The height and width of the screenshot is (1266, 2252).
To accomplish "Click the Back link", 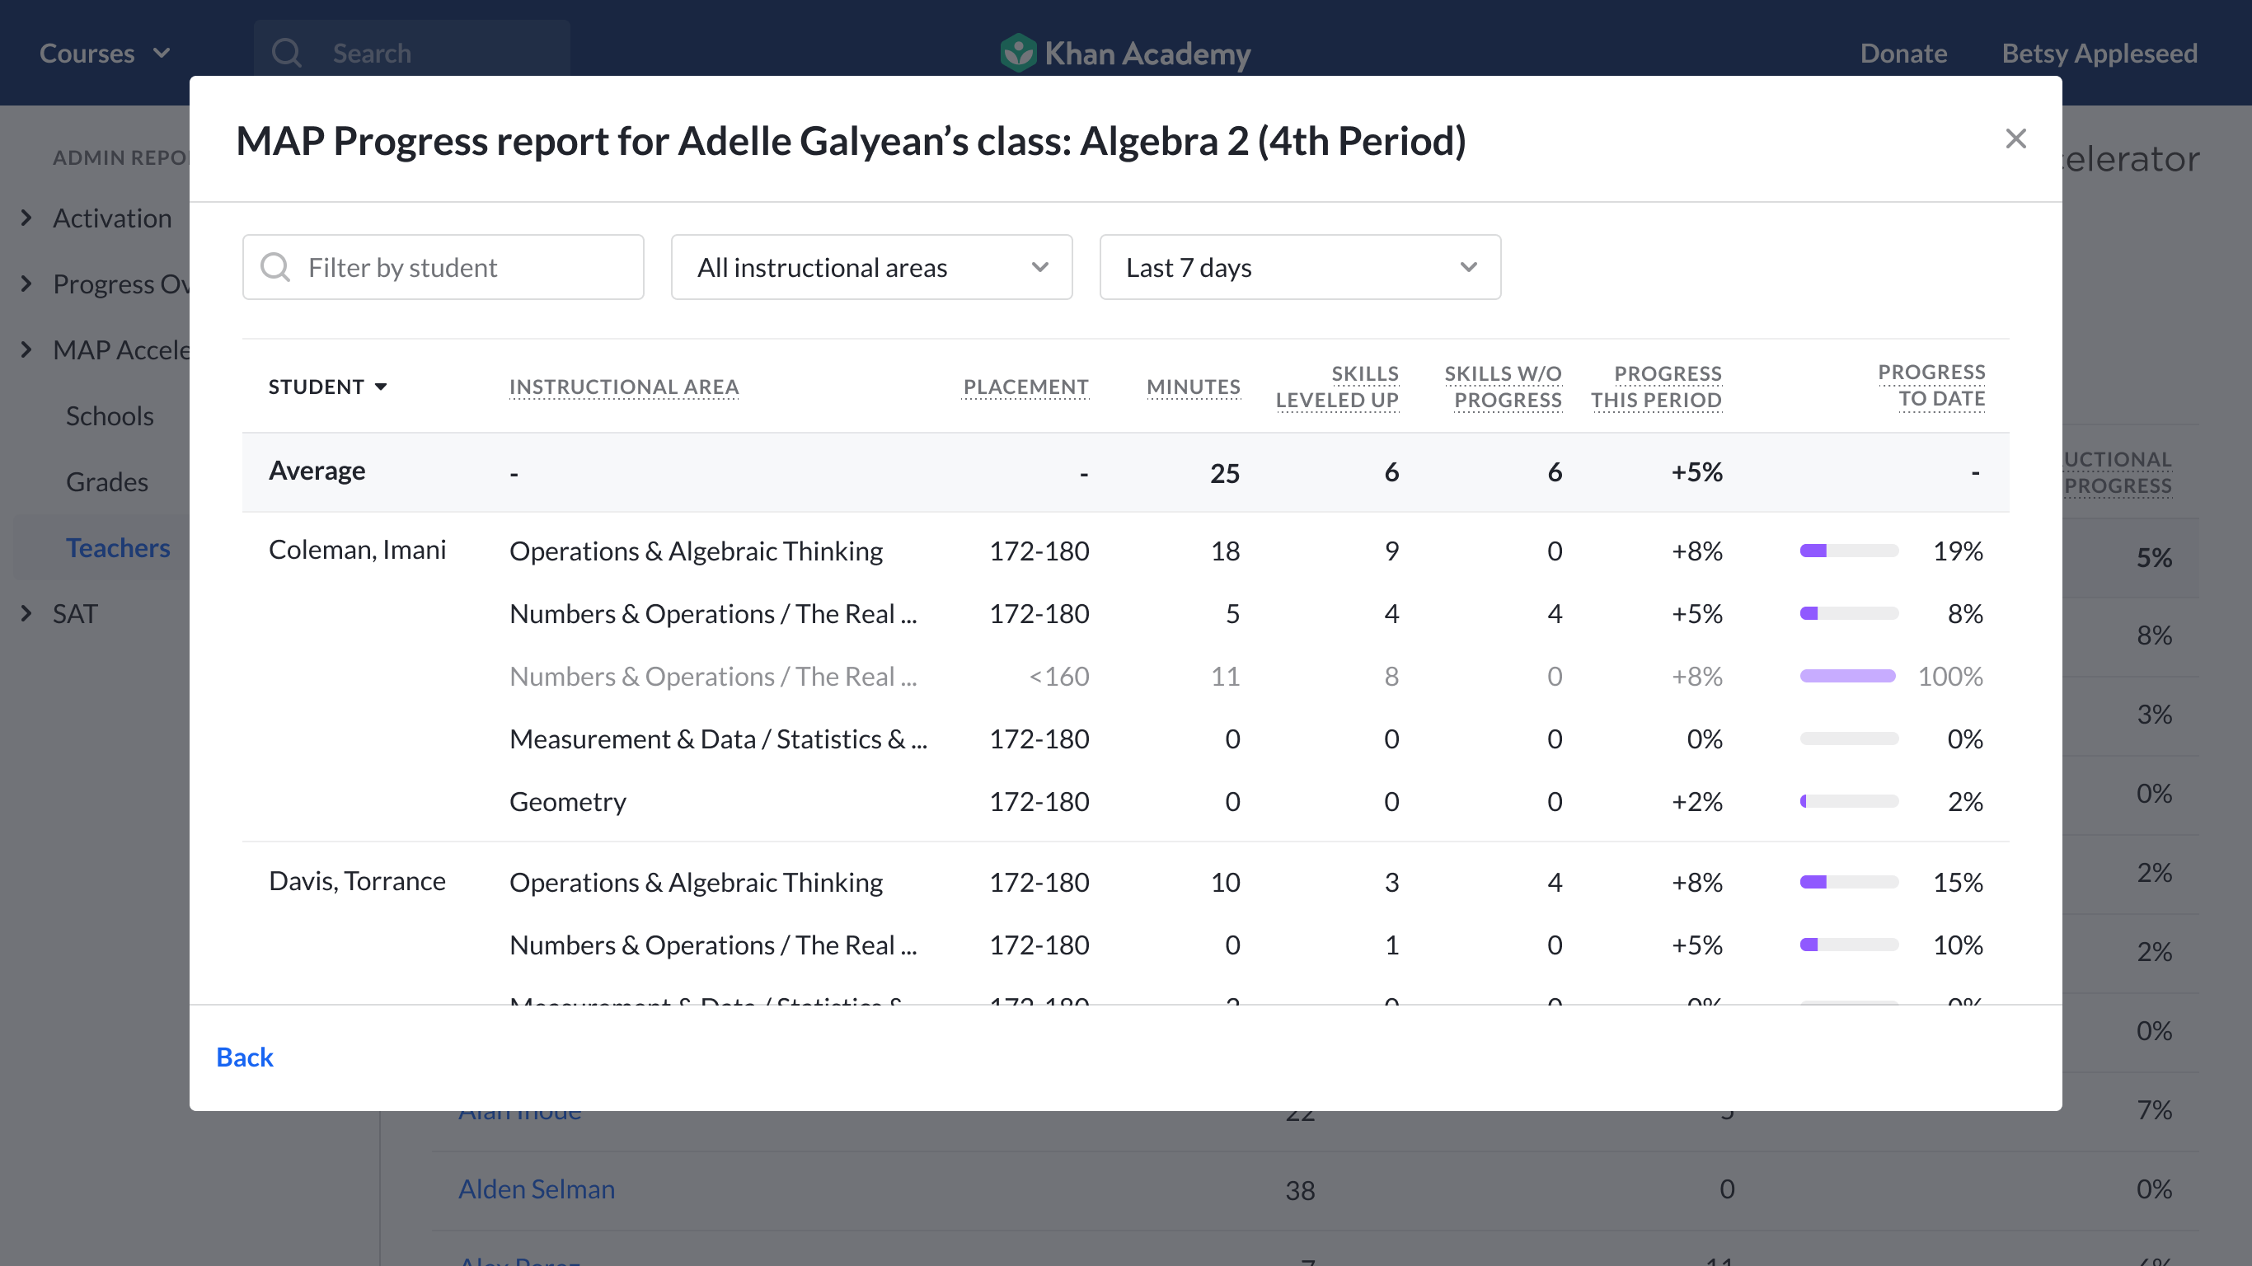I will point(245,1057).
